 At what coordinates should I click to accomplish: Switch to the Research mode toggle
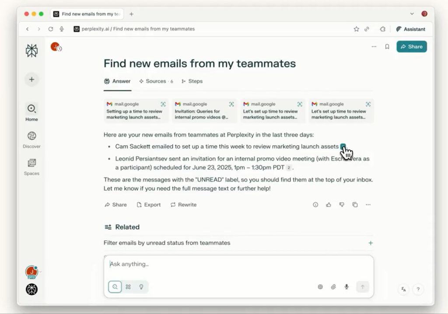coord(128,287)
